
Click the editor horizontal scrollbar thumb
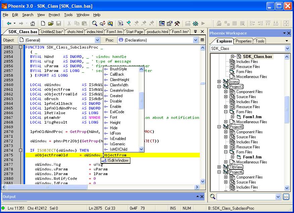point(47,187)
